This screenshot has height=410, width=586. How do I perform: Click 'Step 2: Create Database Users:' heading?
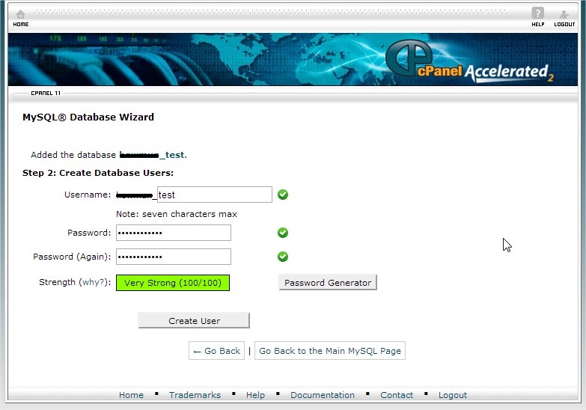tap(98, 173)
